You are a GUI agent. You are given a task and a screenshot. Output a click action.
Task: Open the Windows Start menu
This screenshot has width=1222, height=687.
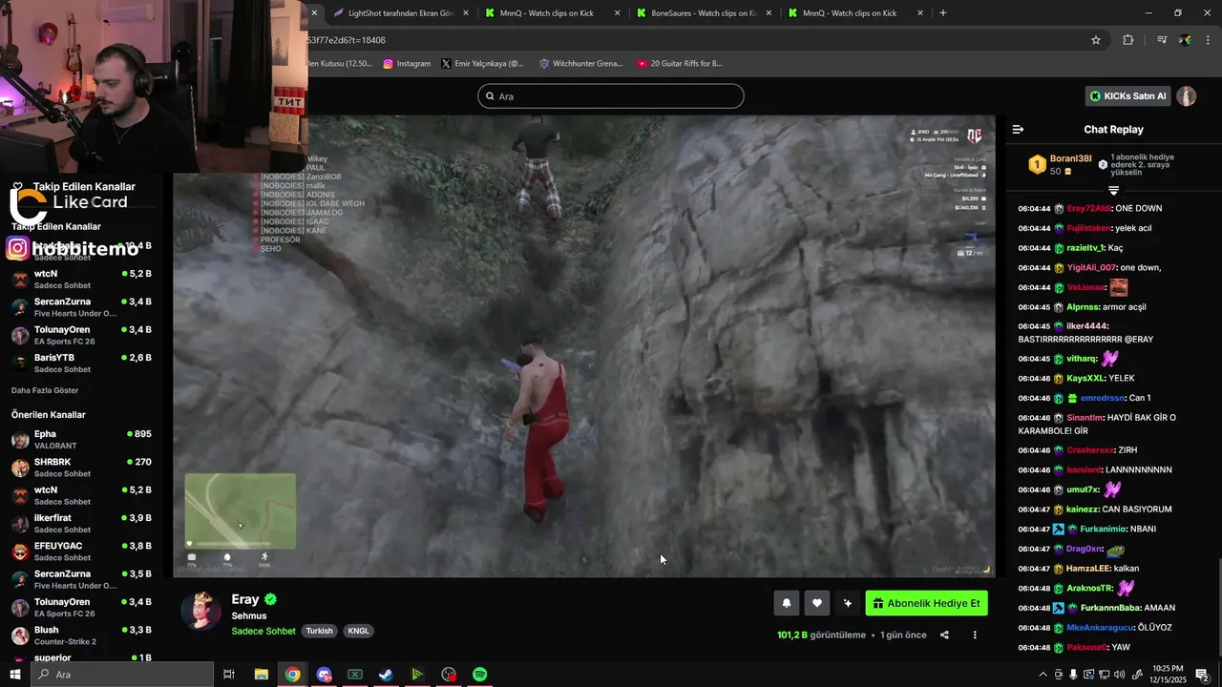point(15,675)
